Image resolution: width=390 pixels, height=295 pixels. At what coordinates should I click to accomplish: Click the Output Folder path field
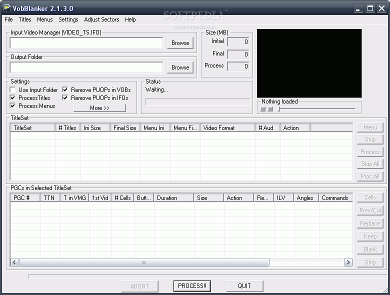click(86, 67)
